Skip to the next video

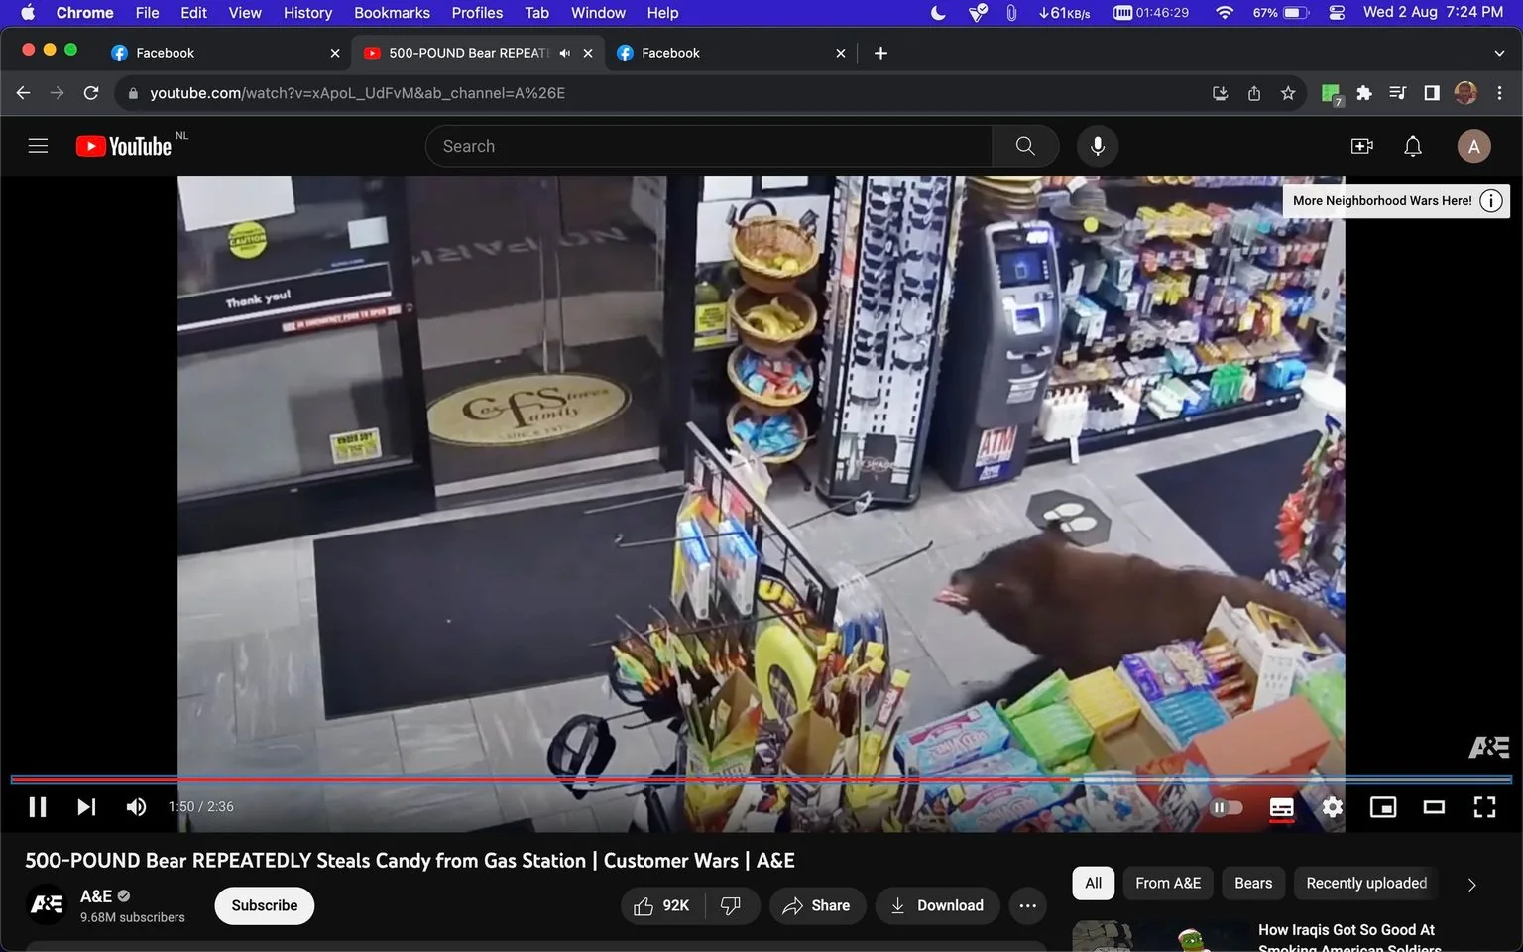pyautogui.click(x=87, y=807)
